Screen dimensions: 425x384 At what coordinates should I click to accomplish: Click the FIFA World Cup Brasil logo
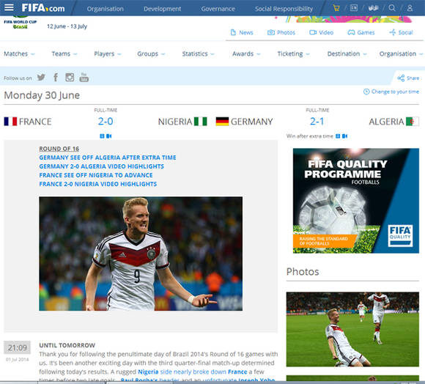[x=21, y=23]
